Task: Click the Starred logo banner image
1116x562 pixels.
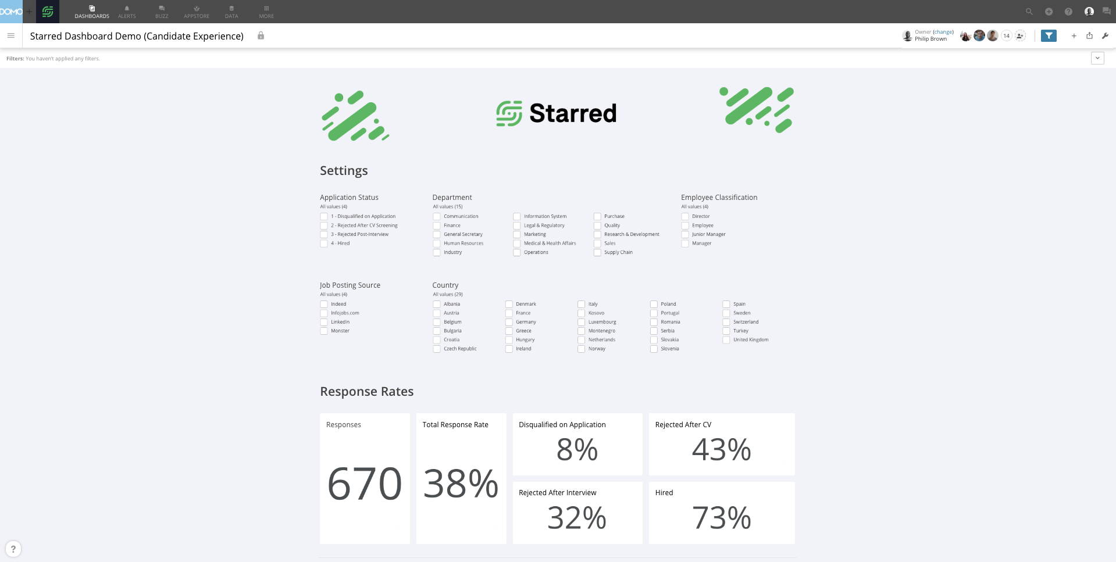Action: [x=557, y=113]
